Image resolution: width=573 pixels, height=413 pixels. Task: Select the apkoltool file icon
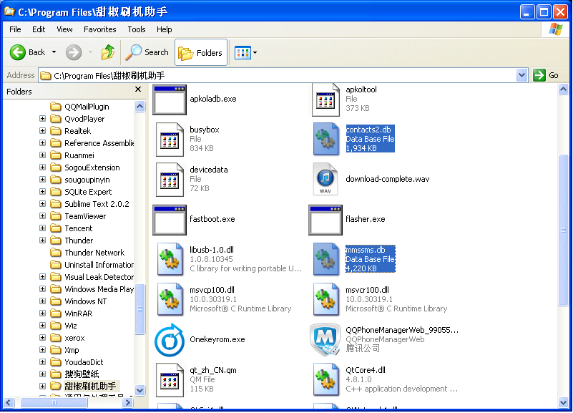click(325, 99)
